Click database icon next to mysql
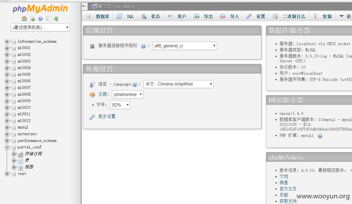The image size is (352, 204). (x=14, y=127)
